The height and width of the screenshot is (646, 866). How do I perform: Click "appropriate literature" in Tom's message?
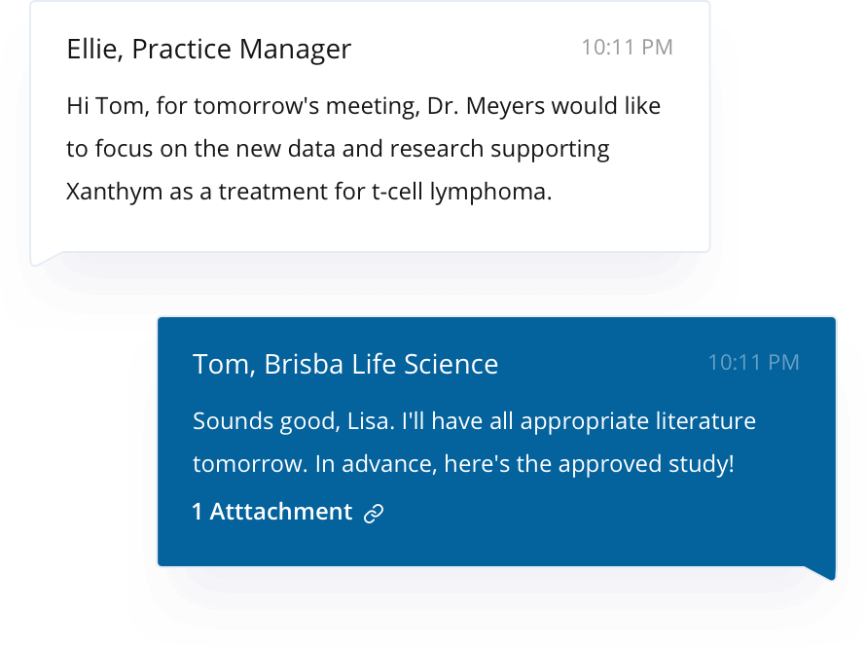637,421
